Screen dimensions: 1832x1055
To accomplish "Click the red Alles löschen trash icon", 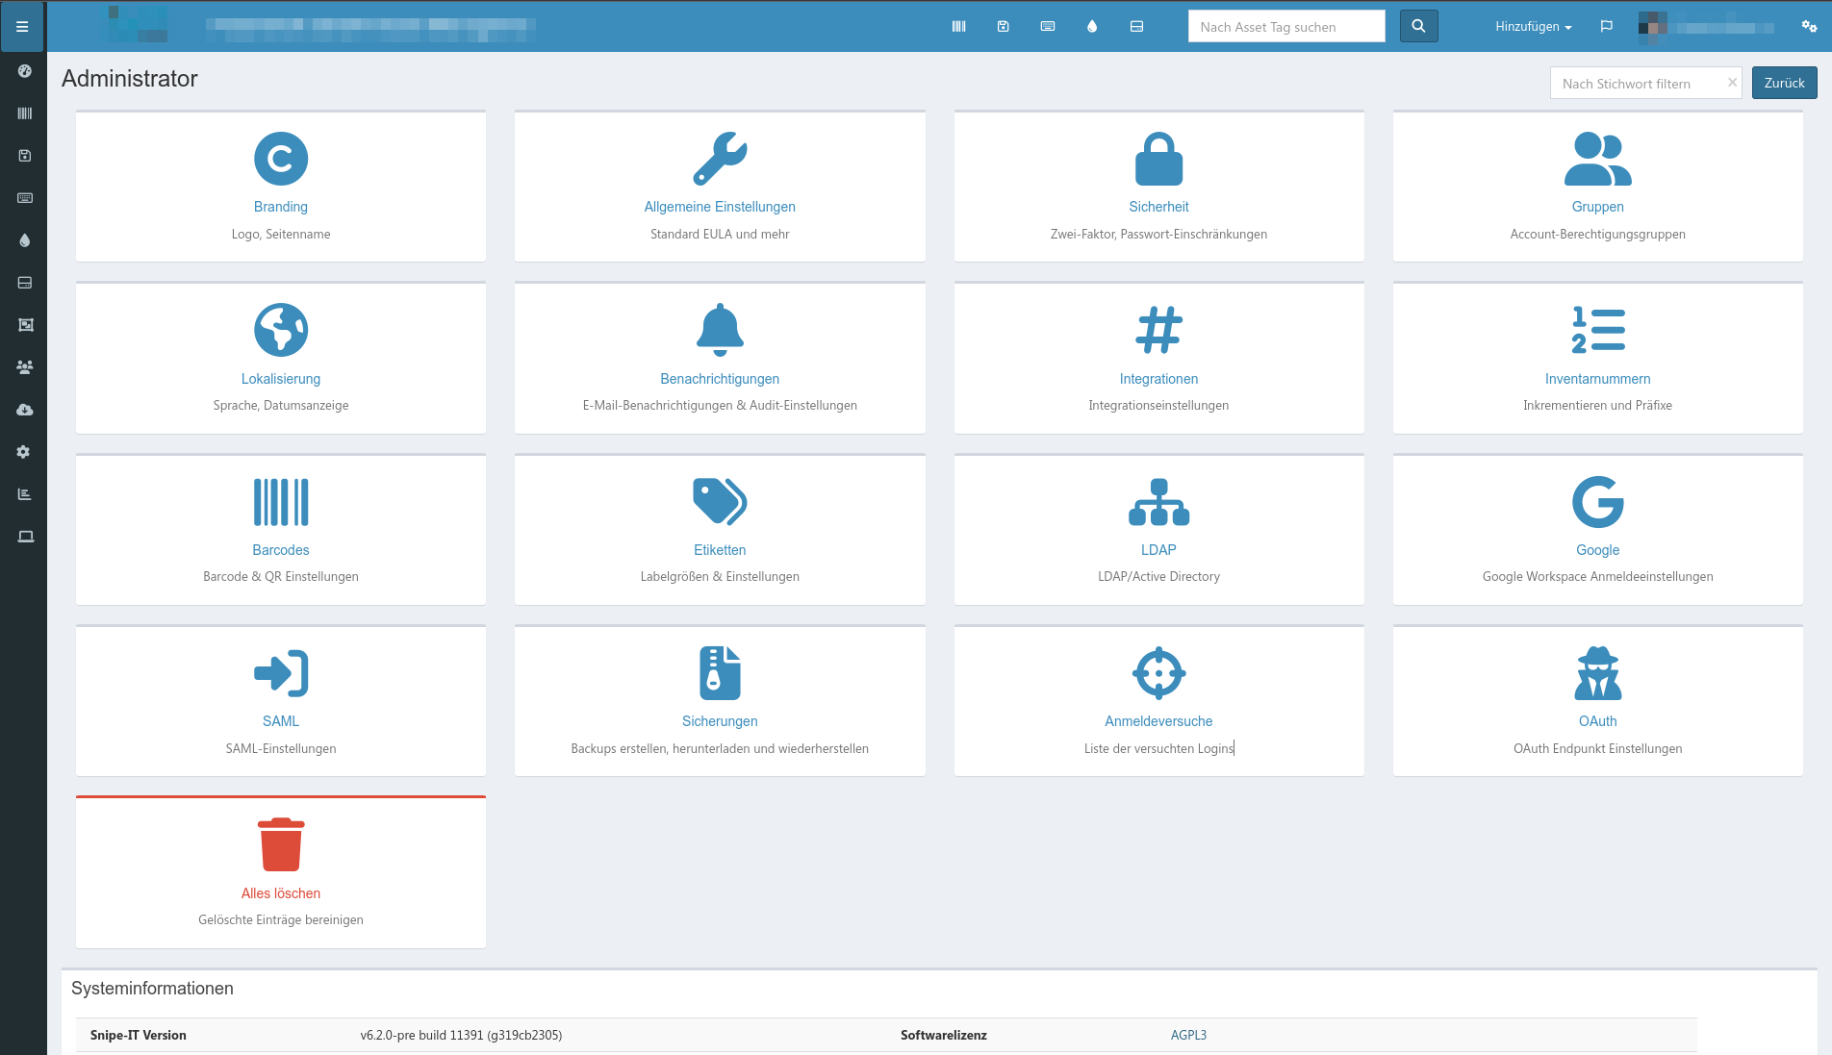I will (x=281, y=844).
